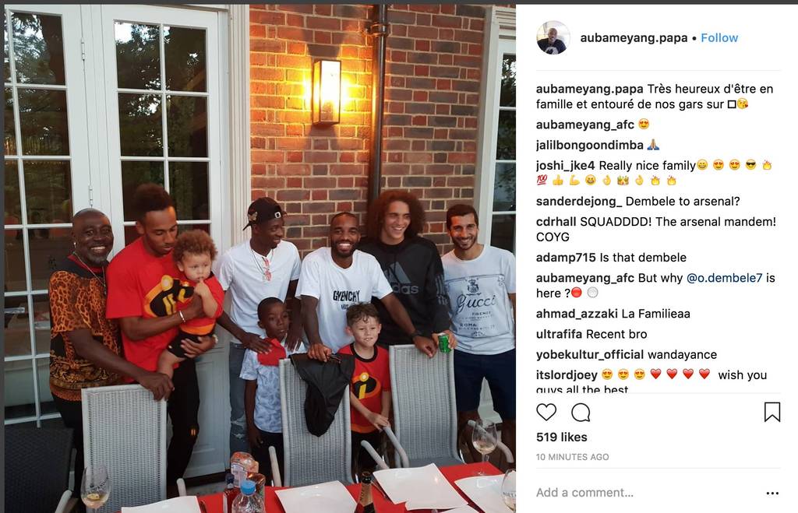The width and height of the screenshot is (798, 513).
Task: Like the post with the heart icon
Action: tap(546, 412)
